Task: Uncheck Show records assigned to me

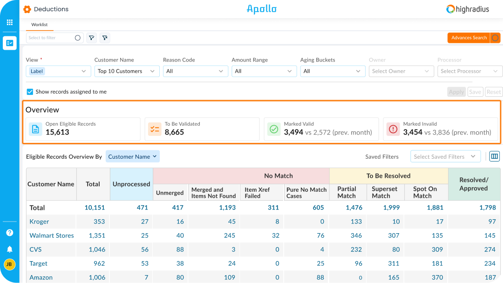Action: click(30, 92)
